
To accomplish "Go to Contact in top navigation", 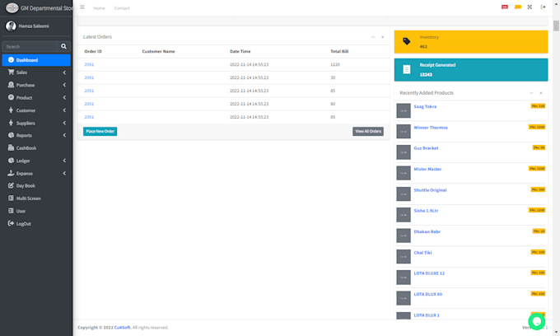I will tap(122, 8).
